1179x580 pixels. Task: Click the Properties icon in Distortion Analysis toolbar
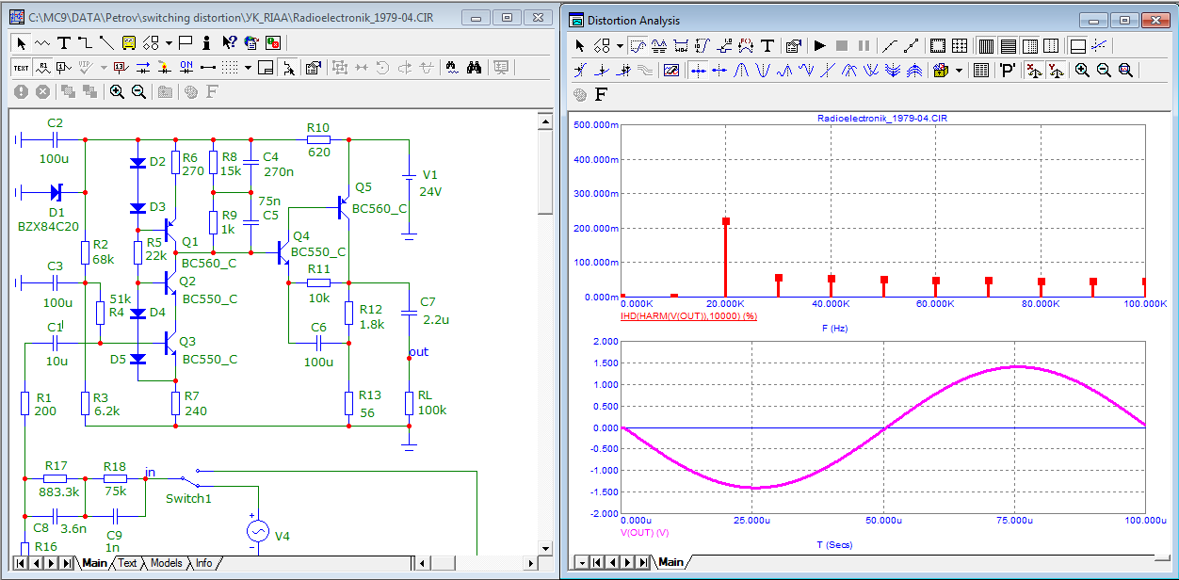click(x=792, y=45)
